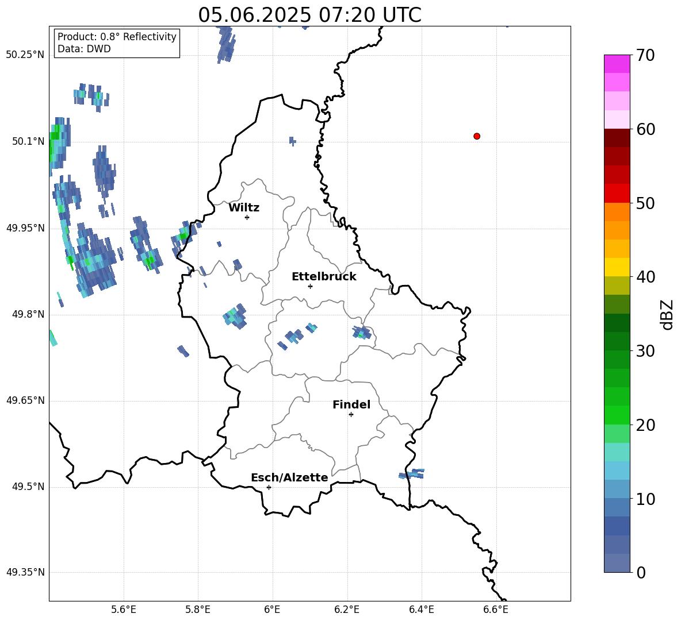681x621 pixels.
Task: Pick the magenta top colorbar swatch
Action: tap(617, 64)
